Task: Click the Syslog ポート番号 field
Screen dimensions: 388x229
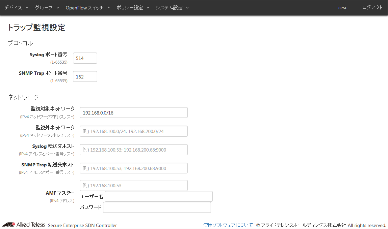Action: click(x=85, y=58)
